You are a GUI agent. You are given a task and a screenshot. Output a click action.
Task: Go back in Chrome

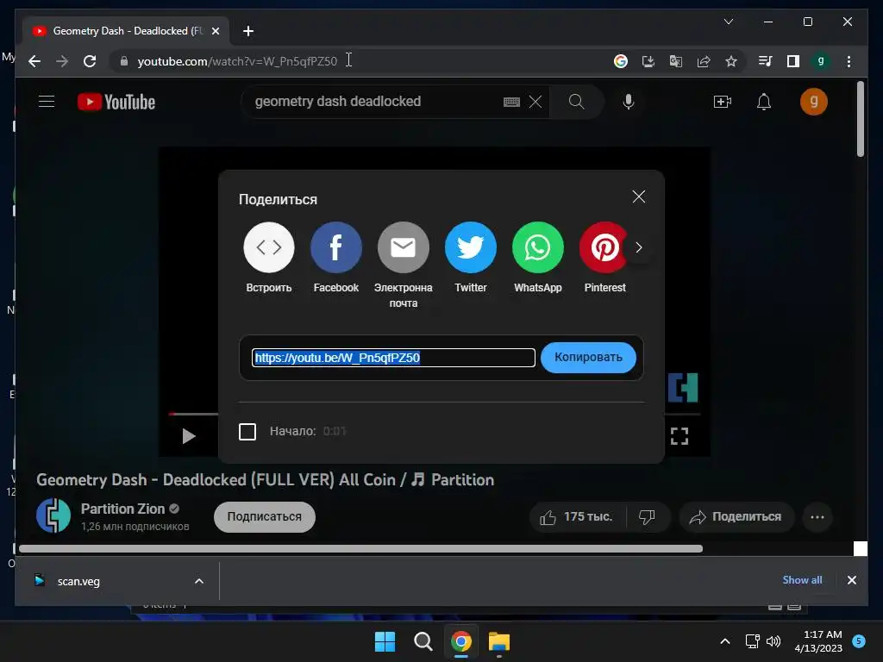[x=34, y=61]
